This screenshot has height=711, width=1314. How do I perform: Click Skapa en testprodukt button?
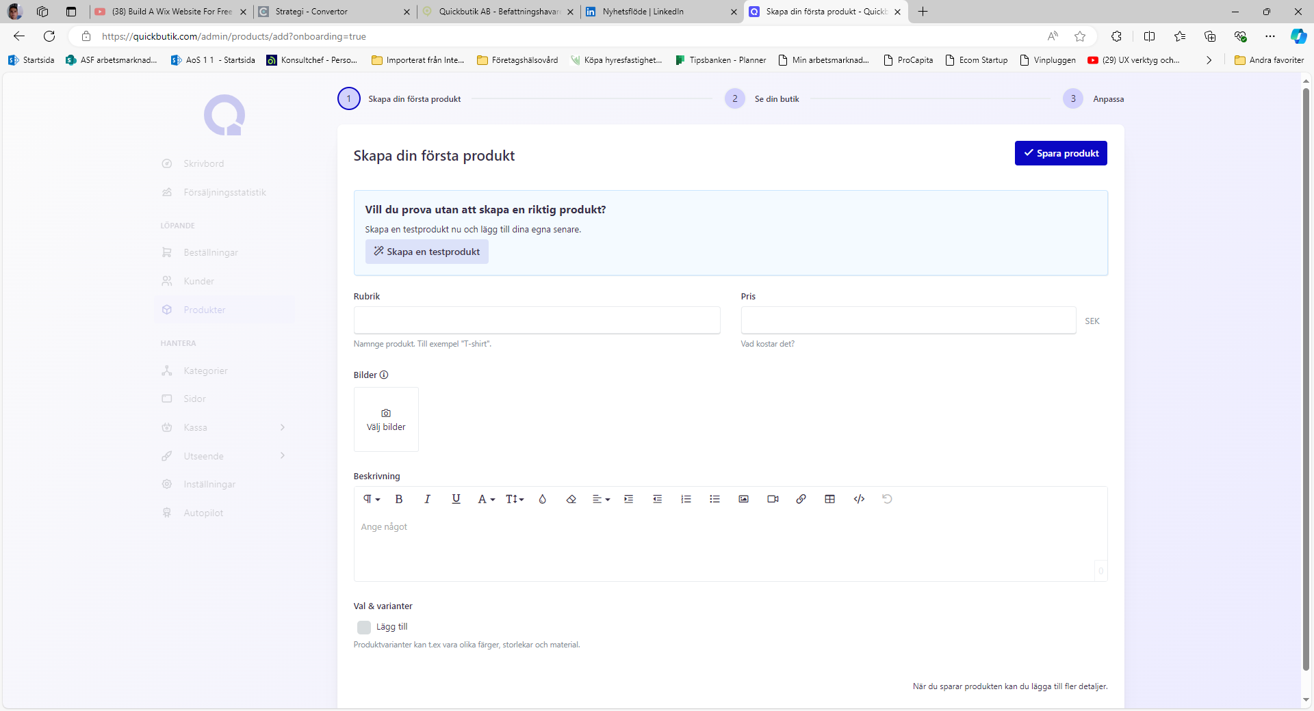click(x=426, y=252)
